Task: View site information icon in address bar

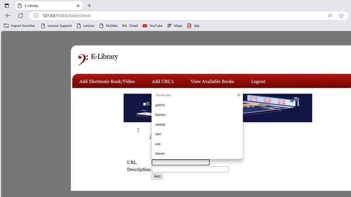Action: [x=36, y=16]
